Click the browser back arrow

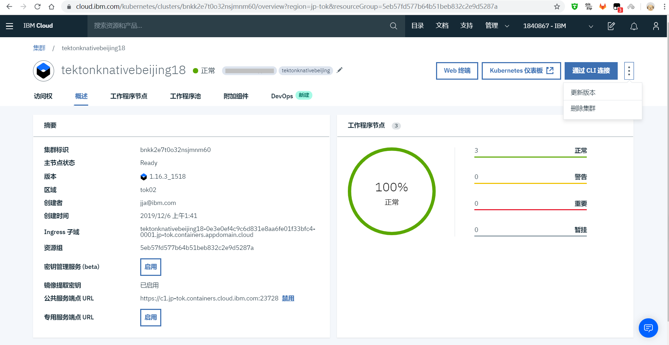point(9,7)
